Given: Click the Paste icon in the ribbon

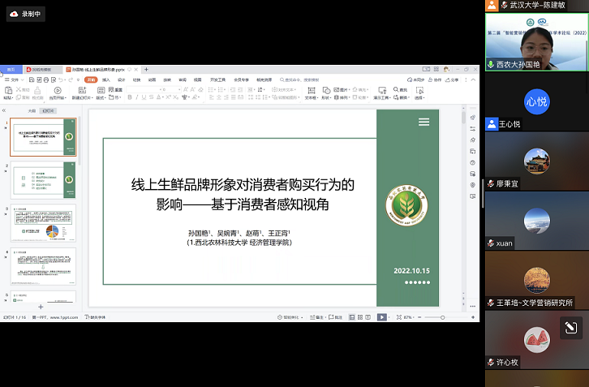Looking at the screenshot, I should click(8, 89).
